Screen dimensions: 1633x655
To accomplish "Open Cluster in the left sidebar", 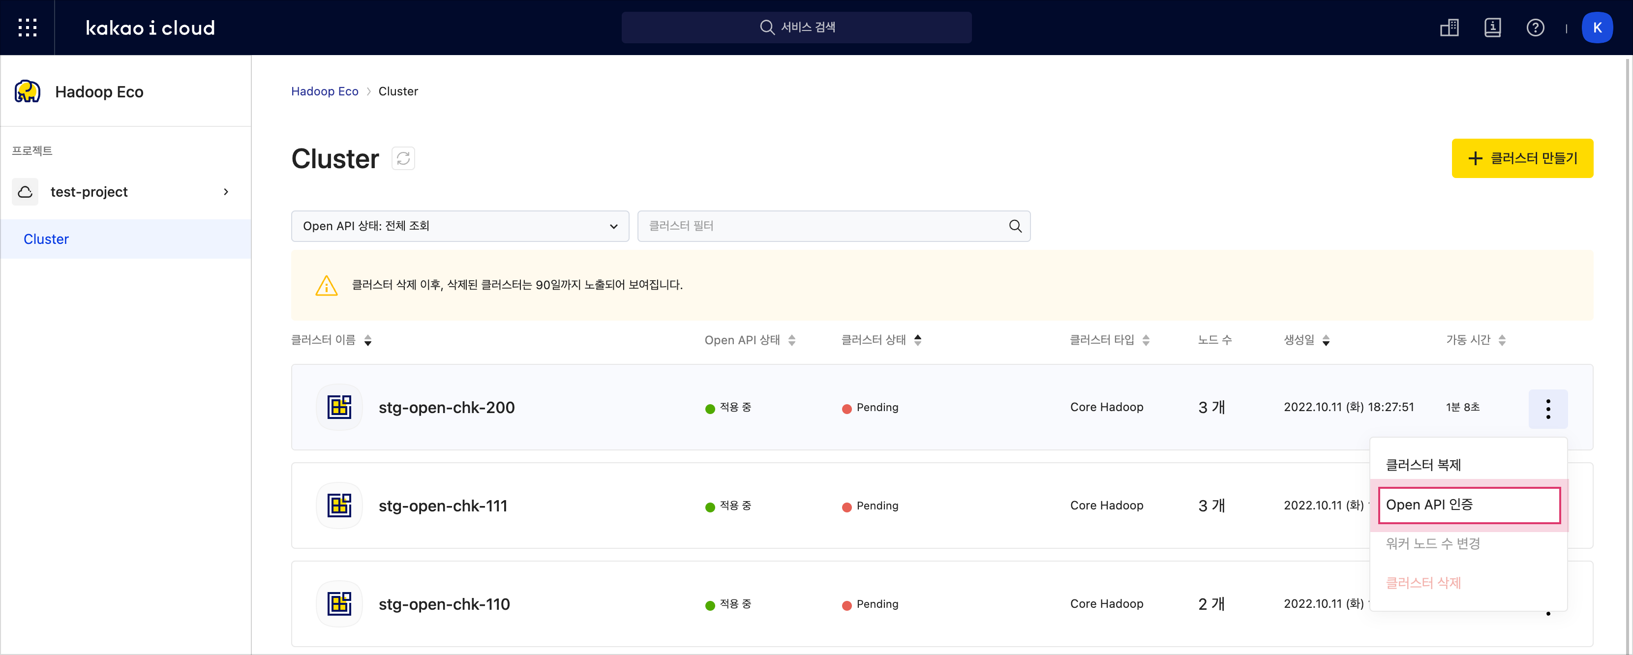I will [125, 239].
